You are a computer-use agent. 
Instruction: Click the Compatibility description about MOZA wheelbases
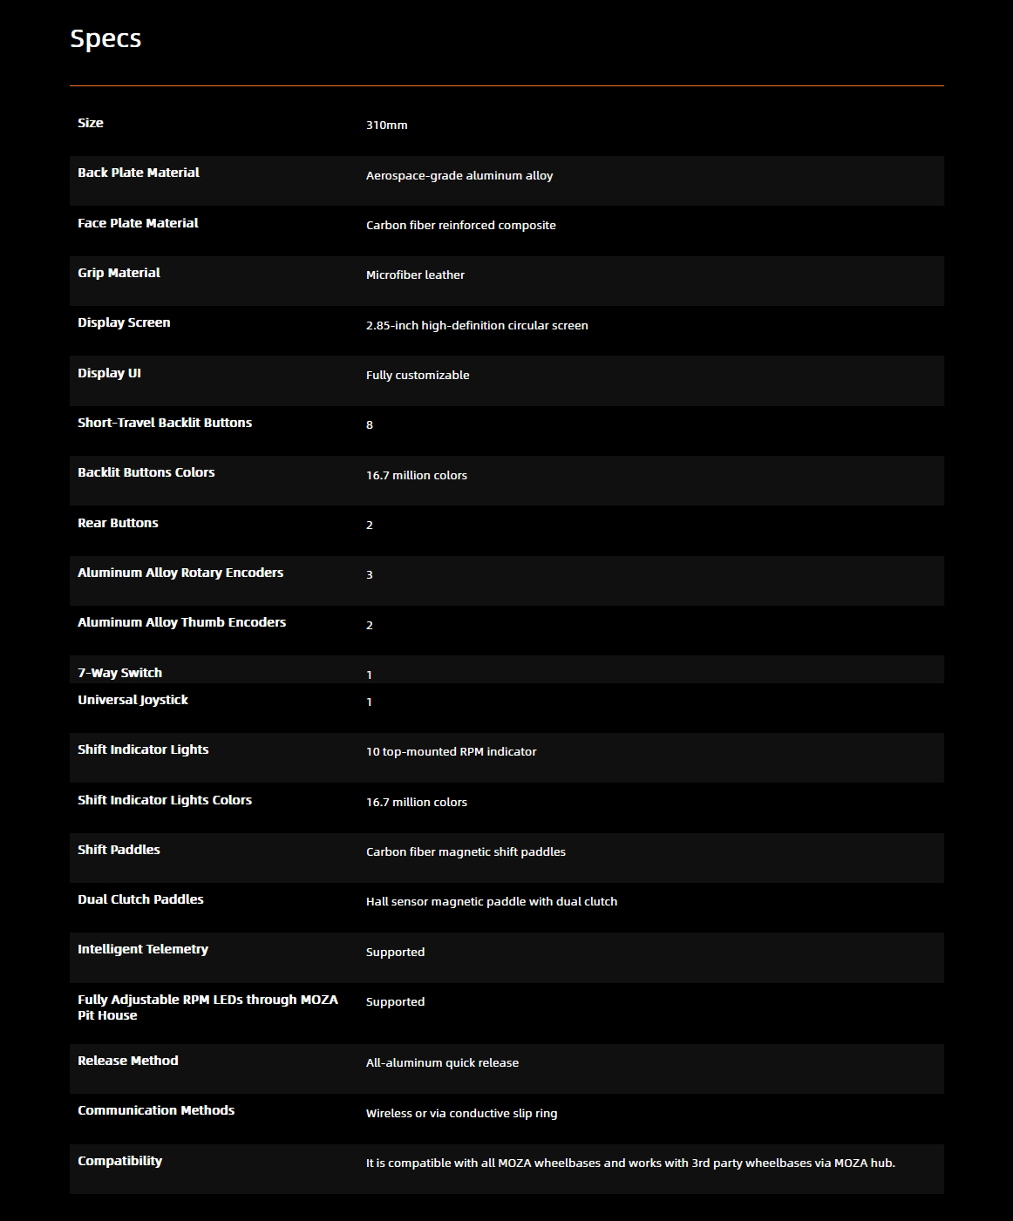point(630,1163)
